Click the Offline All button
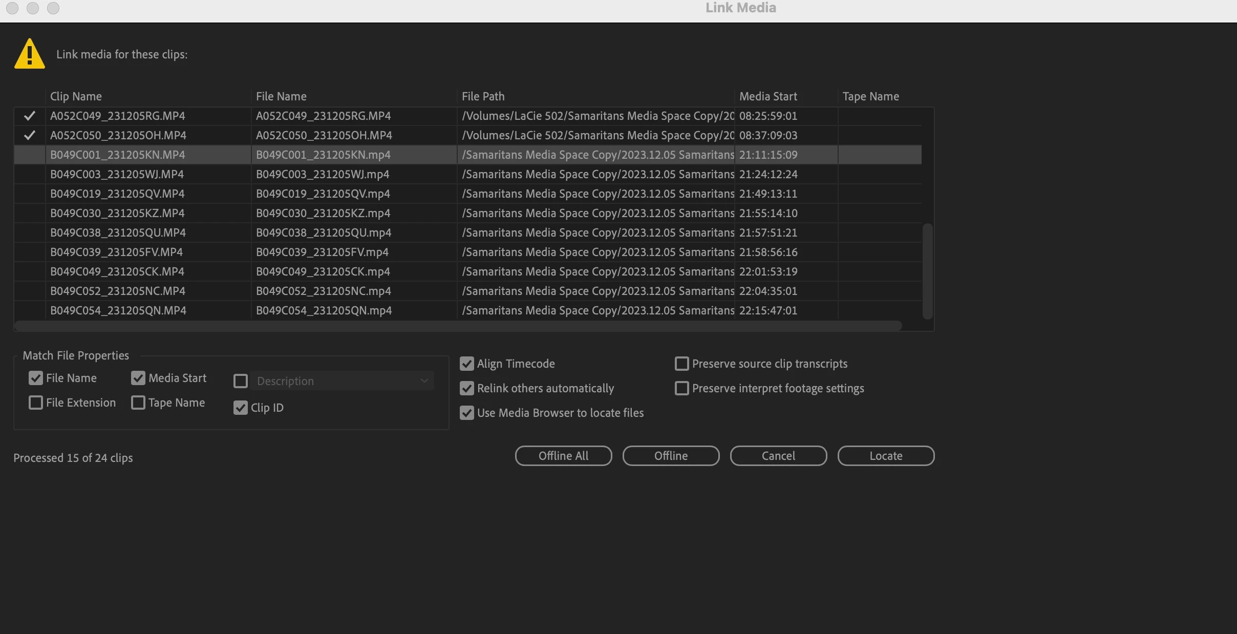Viewport: 1237px width, 634px height. pos(563,456)
